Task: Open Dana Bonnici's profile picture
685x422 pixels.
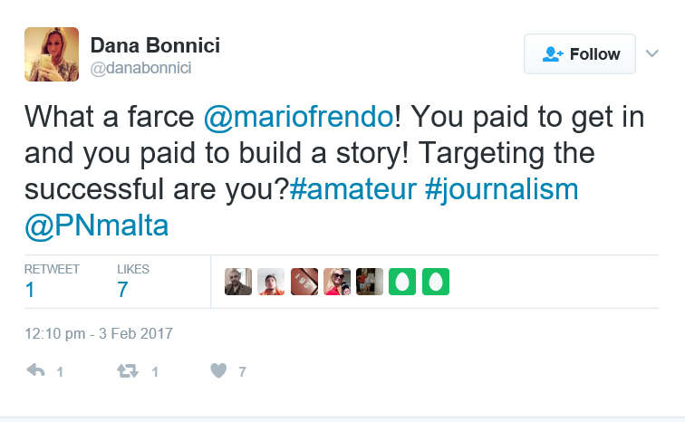Action: [x=50, y=53]
